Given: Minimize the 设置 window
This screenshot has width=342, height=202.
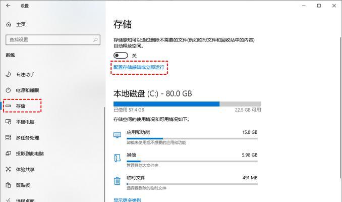Looking at the screenshot, I should tap(304, 6).
